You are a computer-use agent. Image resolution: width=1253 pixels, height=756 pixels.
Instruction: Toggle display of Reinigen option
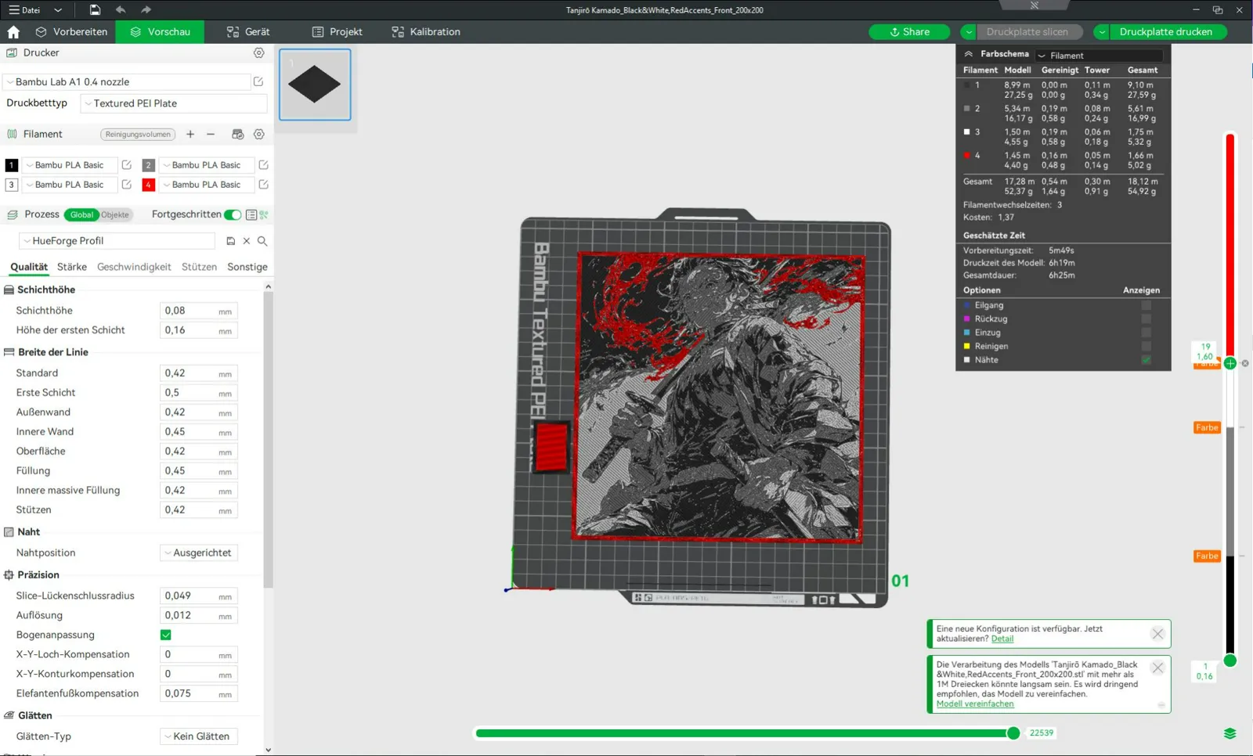1146,346
